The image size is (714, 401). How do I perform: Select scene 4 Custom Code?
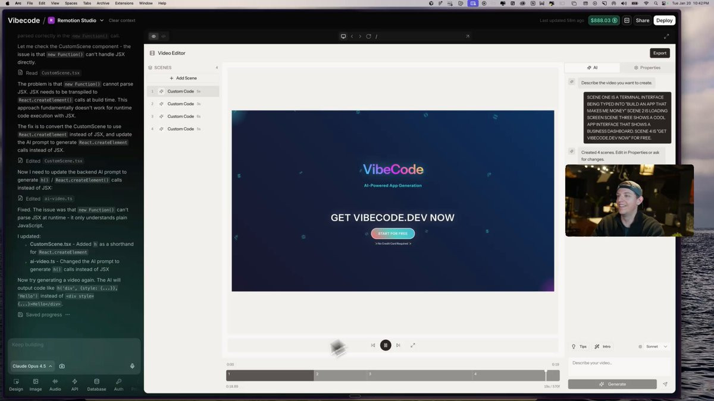pyautogui.click(x=183, y=129)
